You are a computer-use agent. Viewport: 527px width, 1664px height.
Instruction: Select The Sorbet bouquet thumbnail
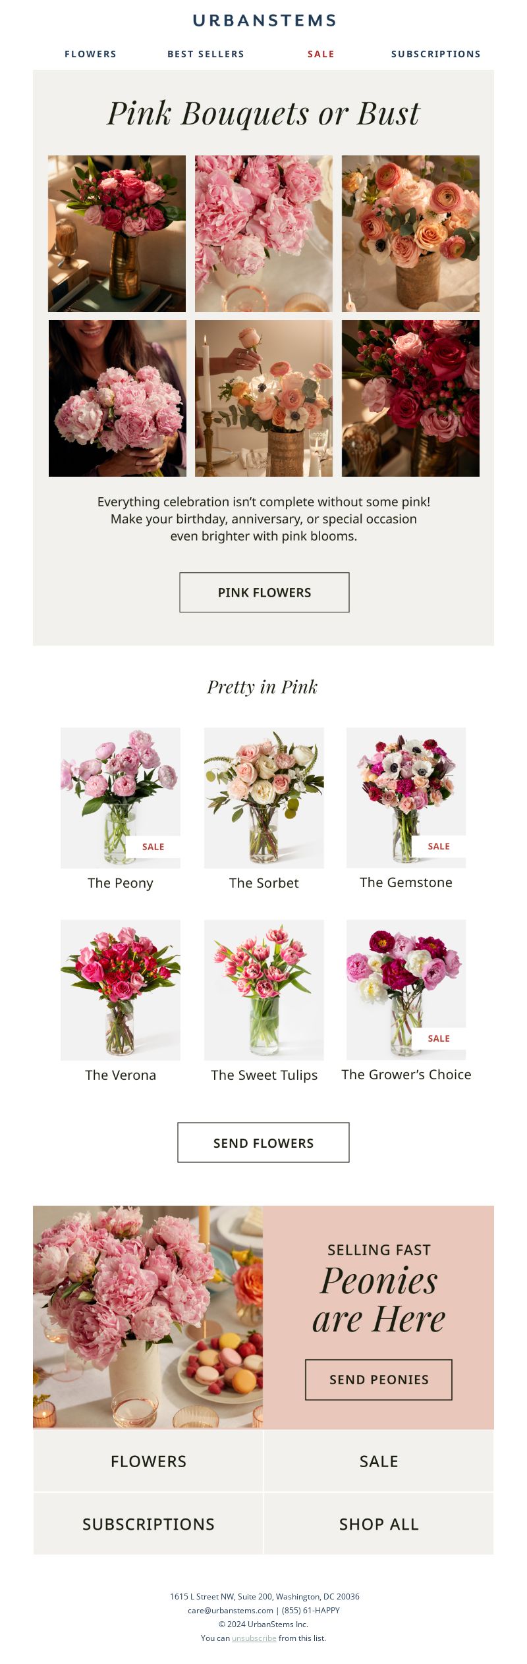click(264, 797)
